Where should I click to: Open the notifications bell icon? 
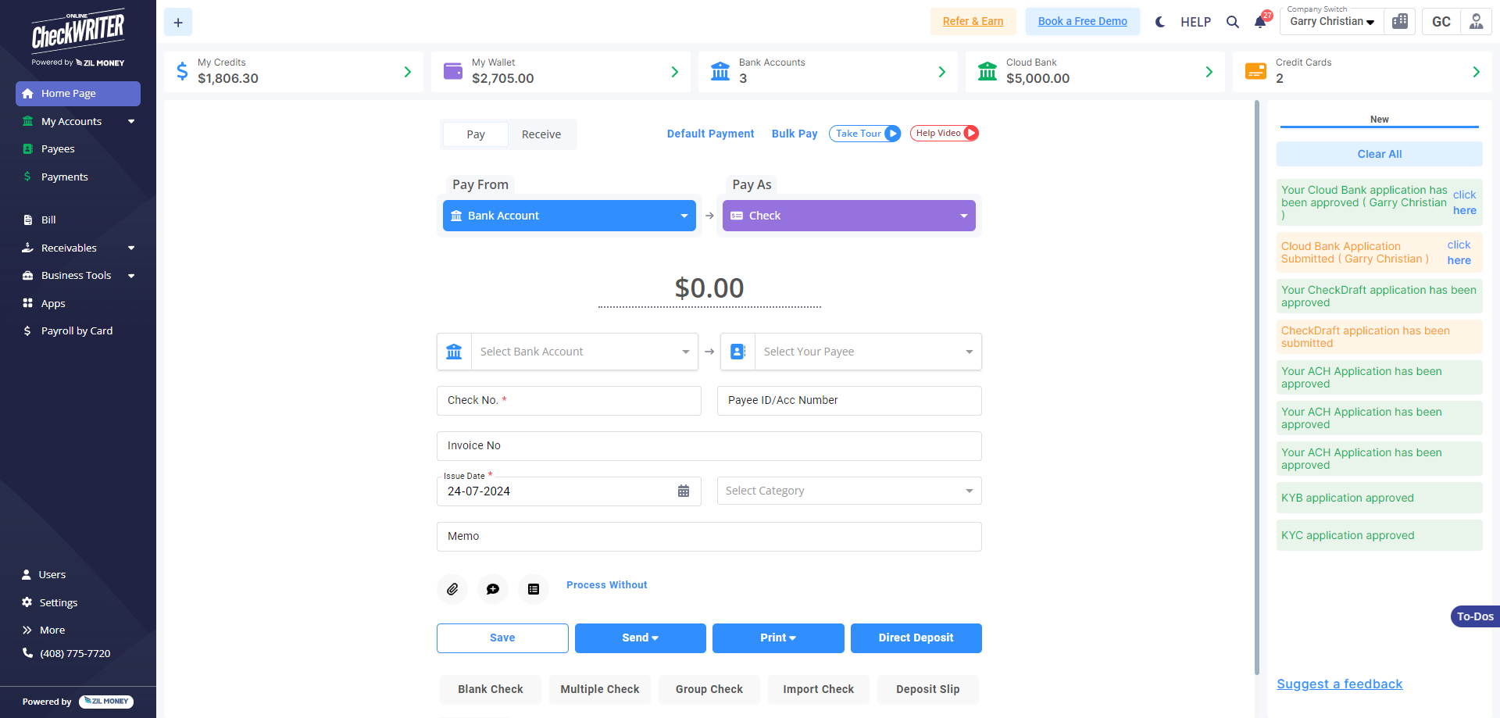point(1260,22)
